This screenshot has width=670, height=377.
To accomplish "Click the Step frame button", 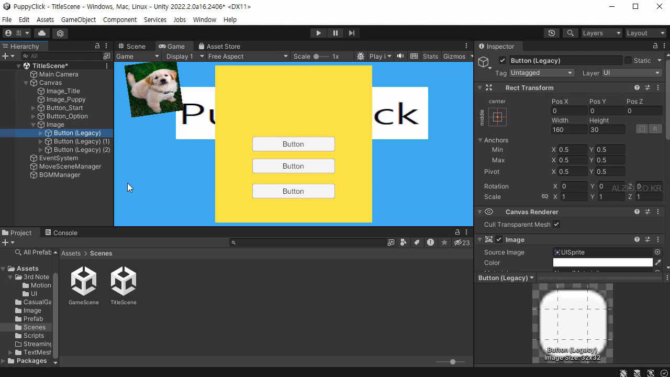I will click(352, 33).
